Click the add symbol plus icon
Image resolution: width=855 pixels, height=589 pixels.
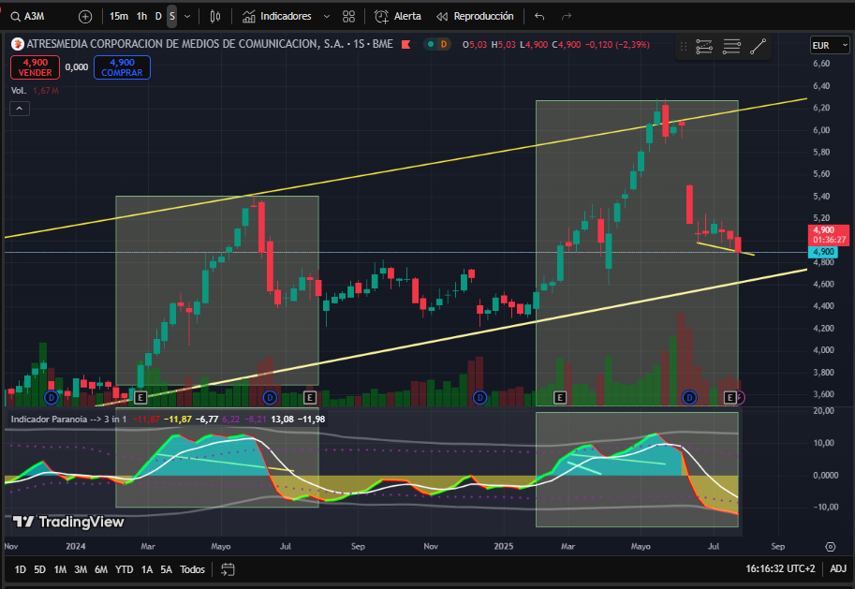coord(85,17)
